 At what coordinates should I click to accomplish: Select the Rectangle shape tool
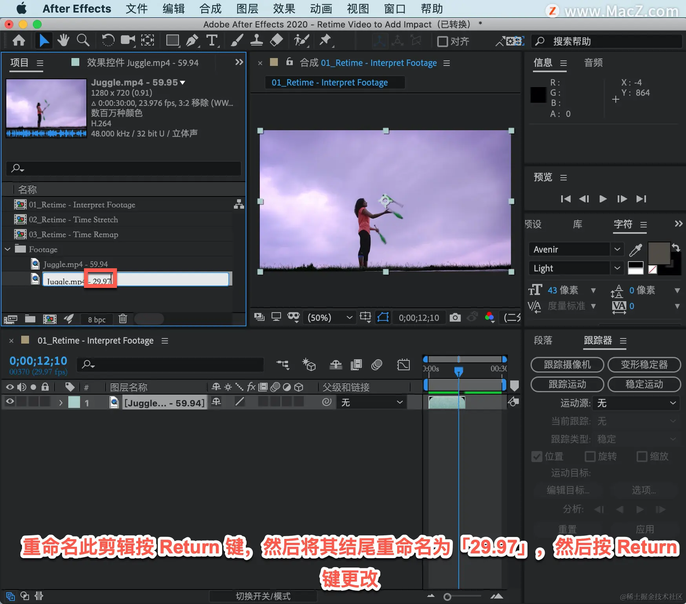[172, 40]
